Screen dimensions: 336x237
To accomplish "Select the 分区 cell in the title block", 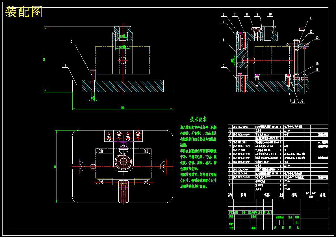I will pos(243,213).
